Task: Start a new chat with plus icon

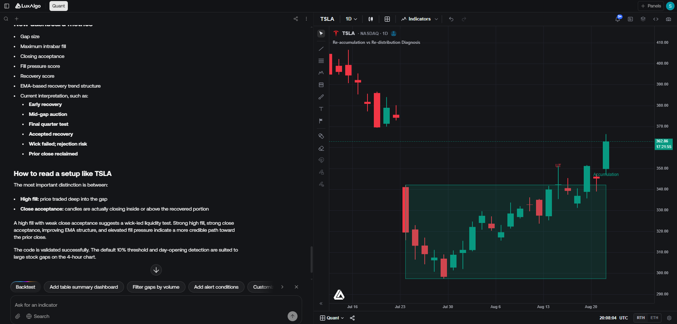Action: point(17,19)
